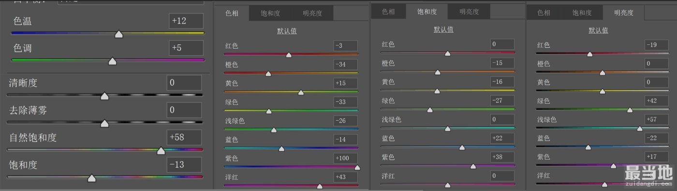677x191 pixels.
Task: Click the saturation 黄色 field showing -16
Action: click(502, 82)
